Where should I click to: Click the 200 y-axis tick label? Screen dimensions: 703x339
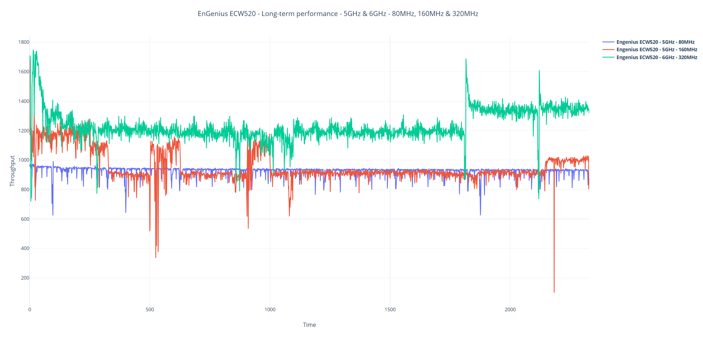pyautogui.click(x=25, y=278)
